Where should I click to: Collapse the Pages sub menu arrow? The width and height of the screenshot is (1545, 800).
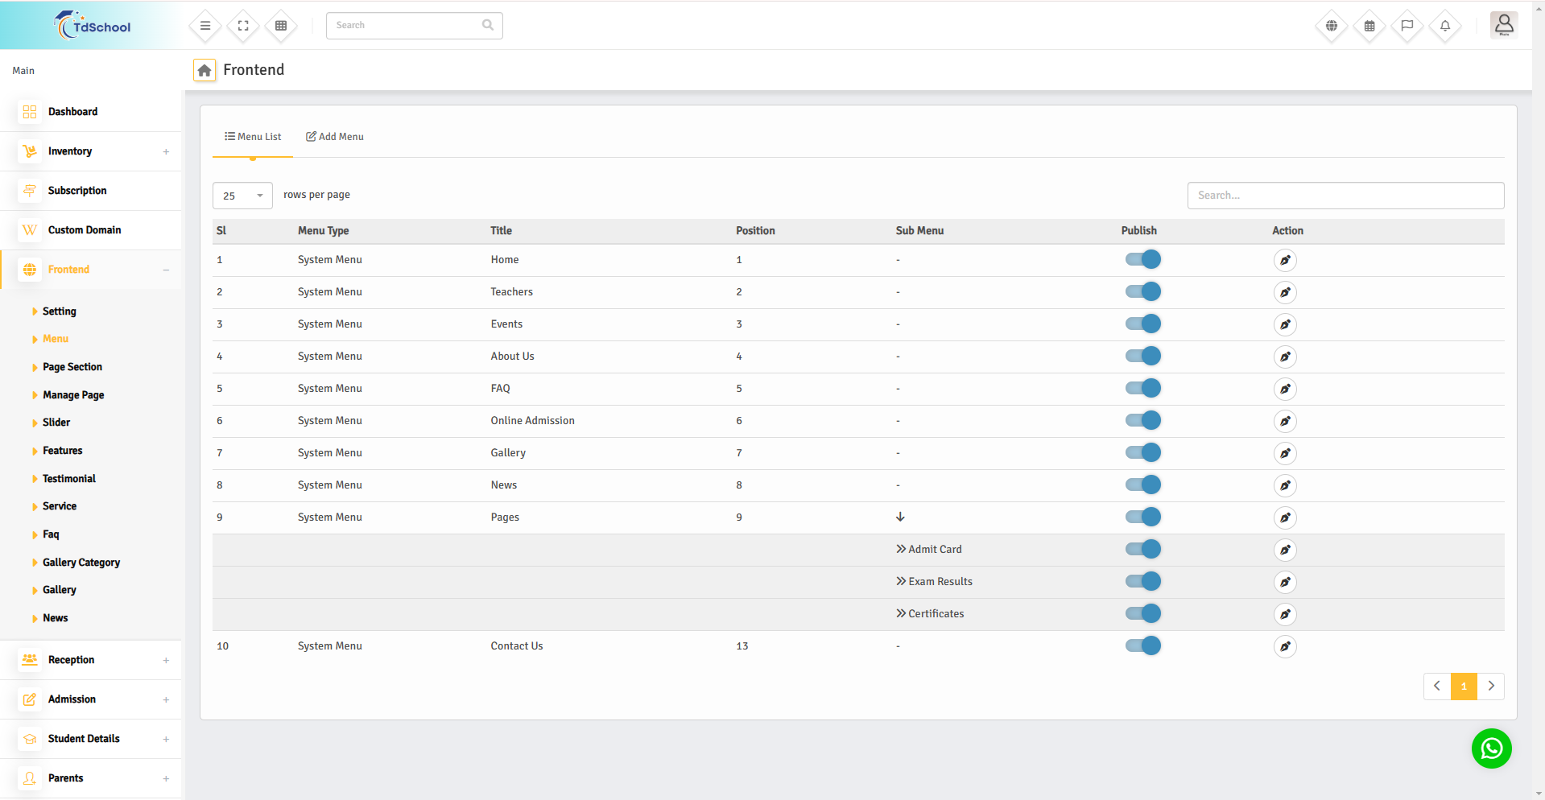point(900,517)
